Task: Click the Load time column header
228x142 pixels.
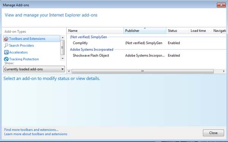Action: tap(200, 31)
